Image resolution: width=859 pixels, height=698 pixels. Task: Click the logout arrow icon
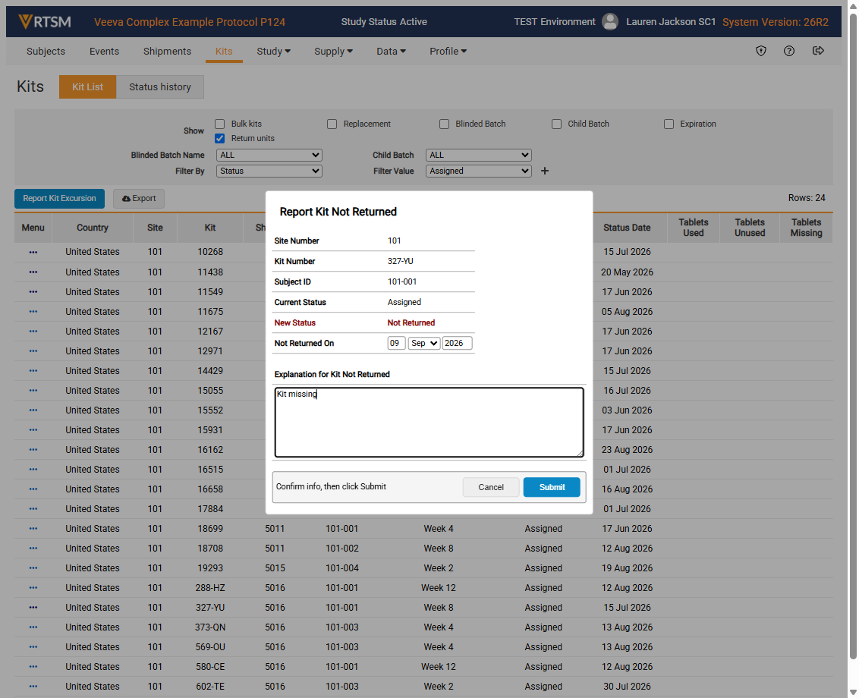[818, 51]
